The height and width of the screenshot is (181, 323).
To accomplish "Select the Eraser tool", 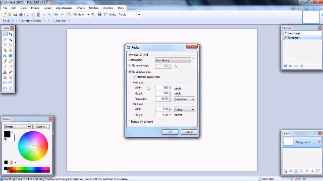I will 11,61.
